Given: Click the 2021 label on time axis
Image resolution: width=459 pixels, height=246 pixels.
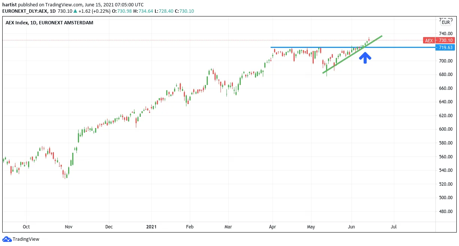Looking at the screenshot, I should (x=151, y=227).
